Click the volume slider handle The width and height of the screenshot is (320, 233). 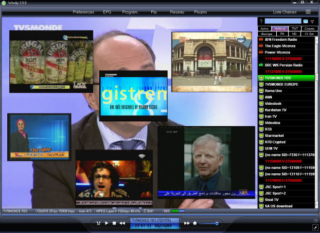pos(217,223)
